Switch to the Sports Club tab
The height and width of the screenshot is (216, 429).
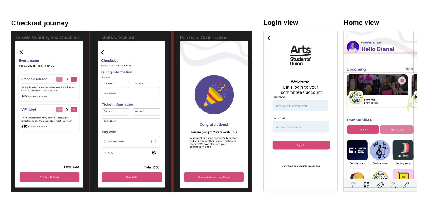(x=397, y=130)
